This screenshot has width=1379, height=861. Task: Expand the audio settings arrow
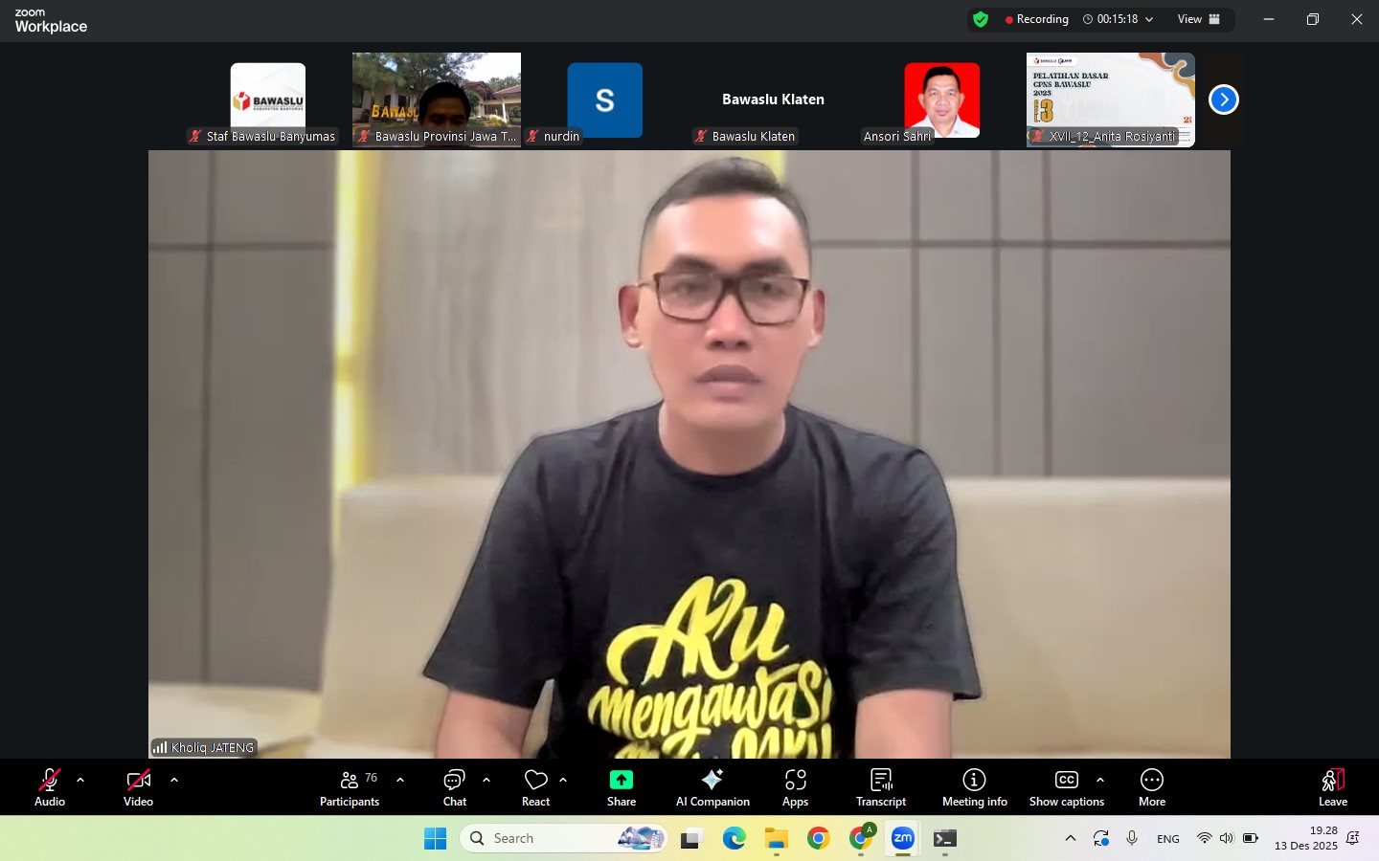coord(80,780)
